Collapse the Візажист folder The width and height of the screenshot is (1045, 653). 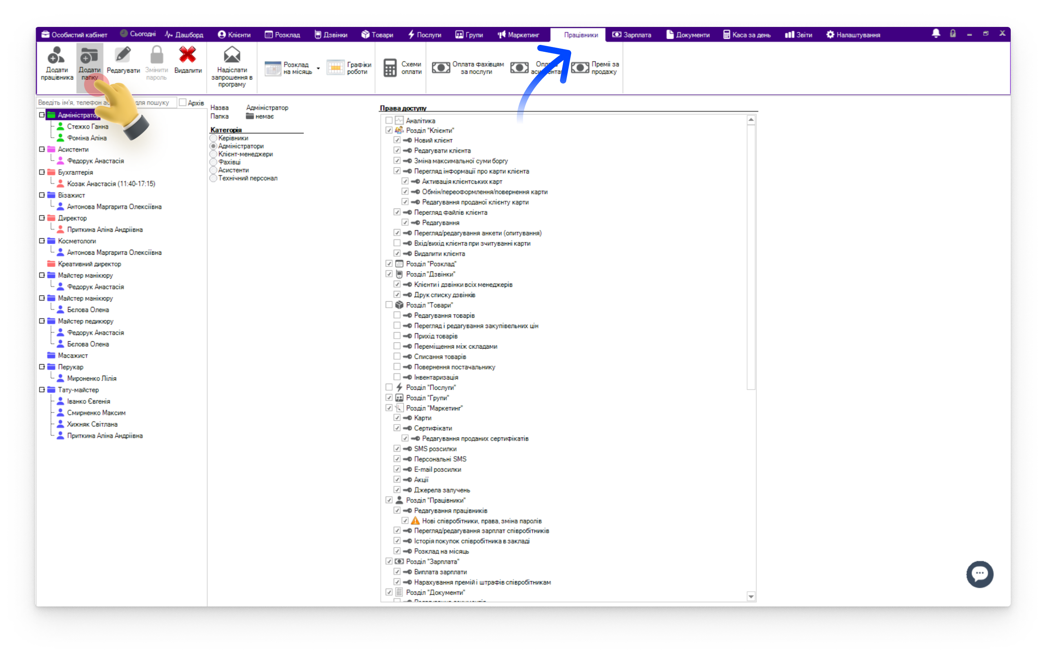tap(42, 195)
